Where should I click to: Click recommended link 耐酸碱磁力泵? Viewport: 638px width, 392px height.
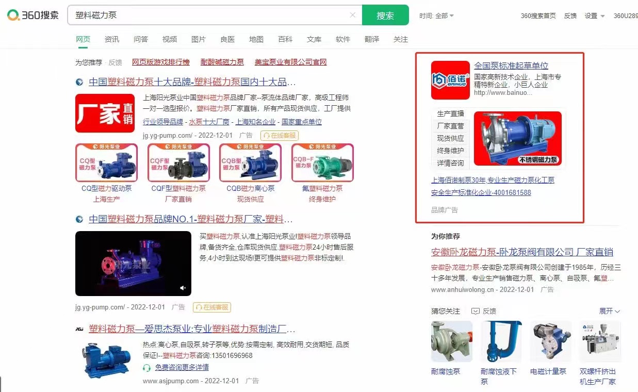222,62
